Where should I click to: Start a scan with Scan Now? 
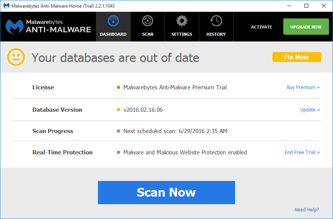coord(166,192)
